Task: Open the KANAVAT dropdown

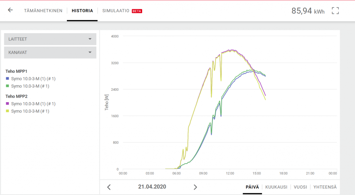Action: 50,52
